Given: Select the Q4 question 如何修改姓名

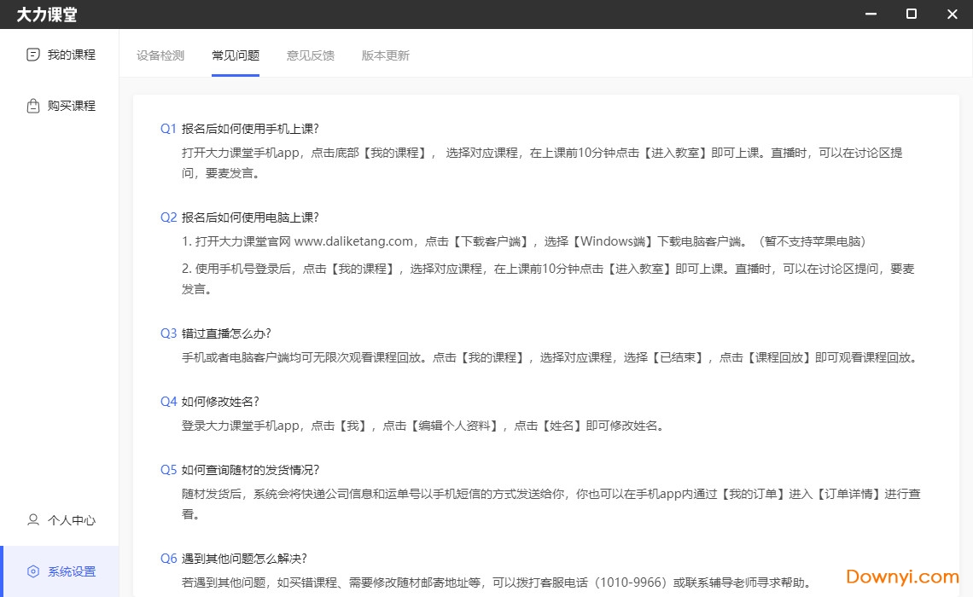Looking at the screenshot, I should (219, 402).
